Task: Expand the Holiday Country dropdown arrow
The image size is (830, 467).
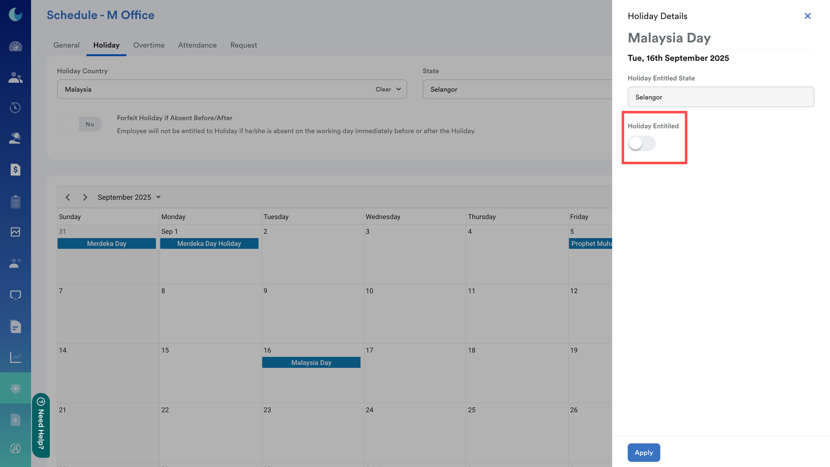Action: coord(399,89)
